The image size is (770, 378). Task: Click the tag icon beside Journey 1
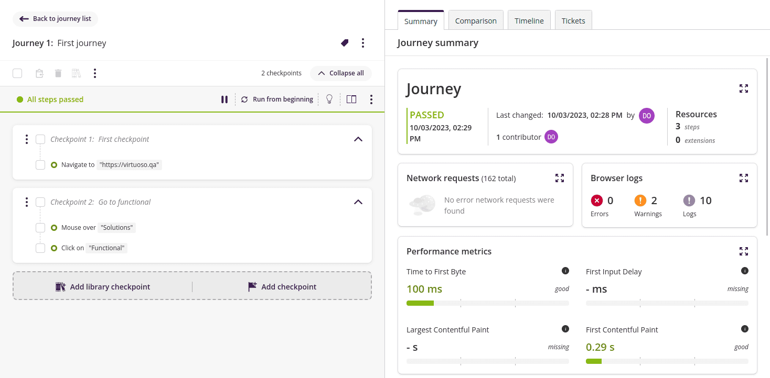(345, 42)
